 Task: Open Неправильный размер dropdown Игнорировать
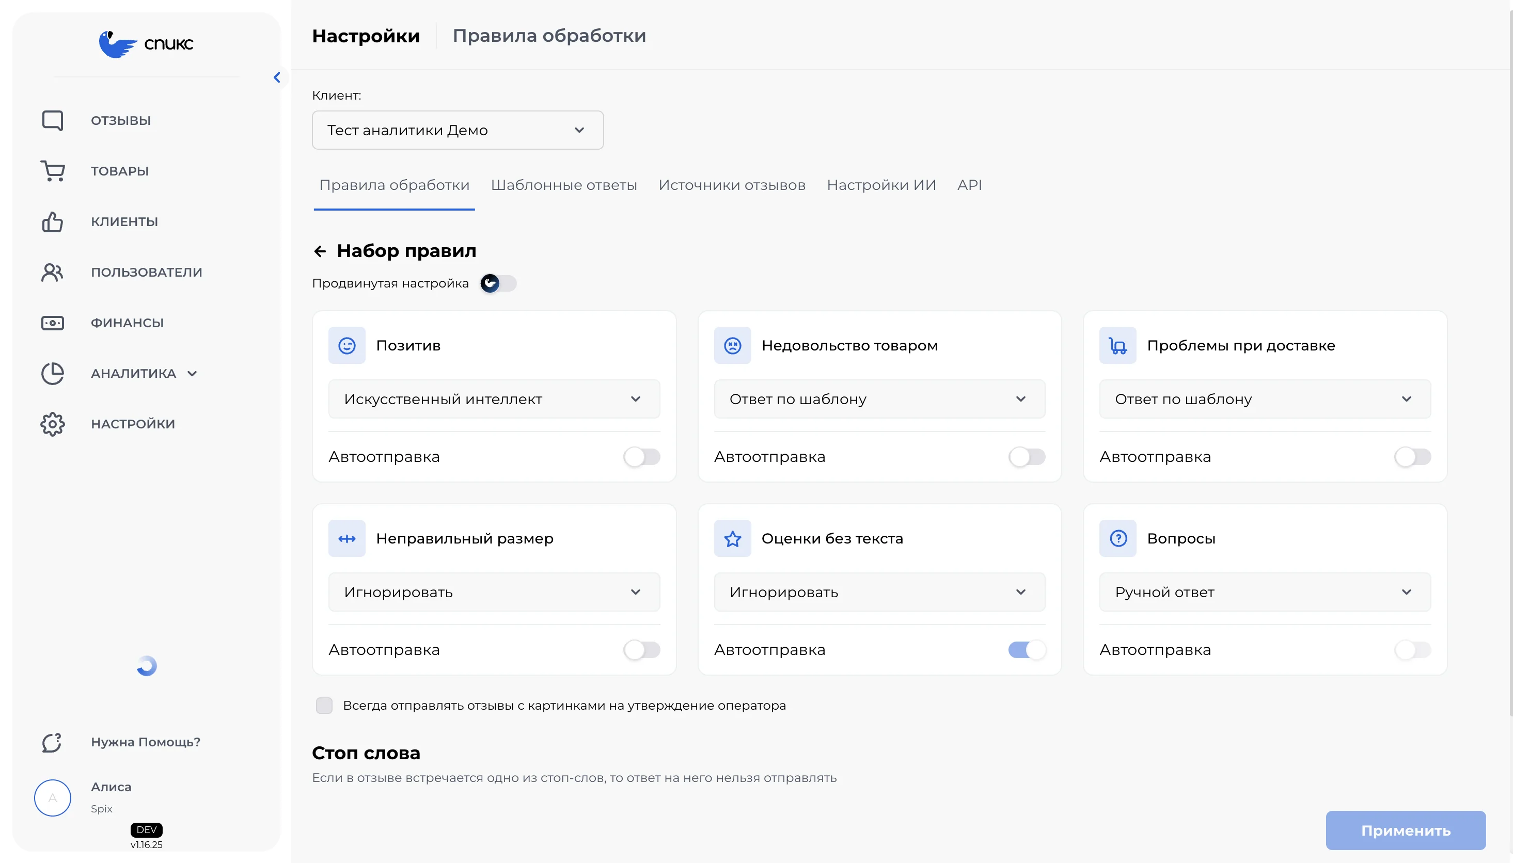click(x=494, y=592)
